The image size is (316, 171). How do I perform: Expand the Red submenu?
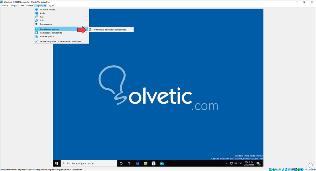(x=62, y=17)
